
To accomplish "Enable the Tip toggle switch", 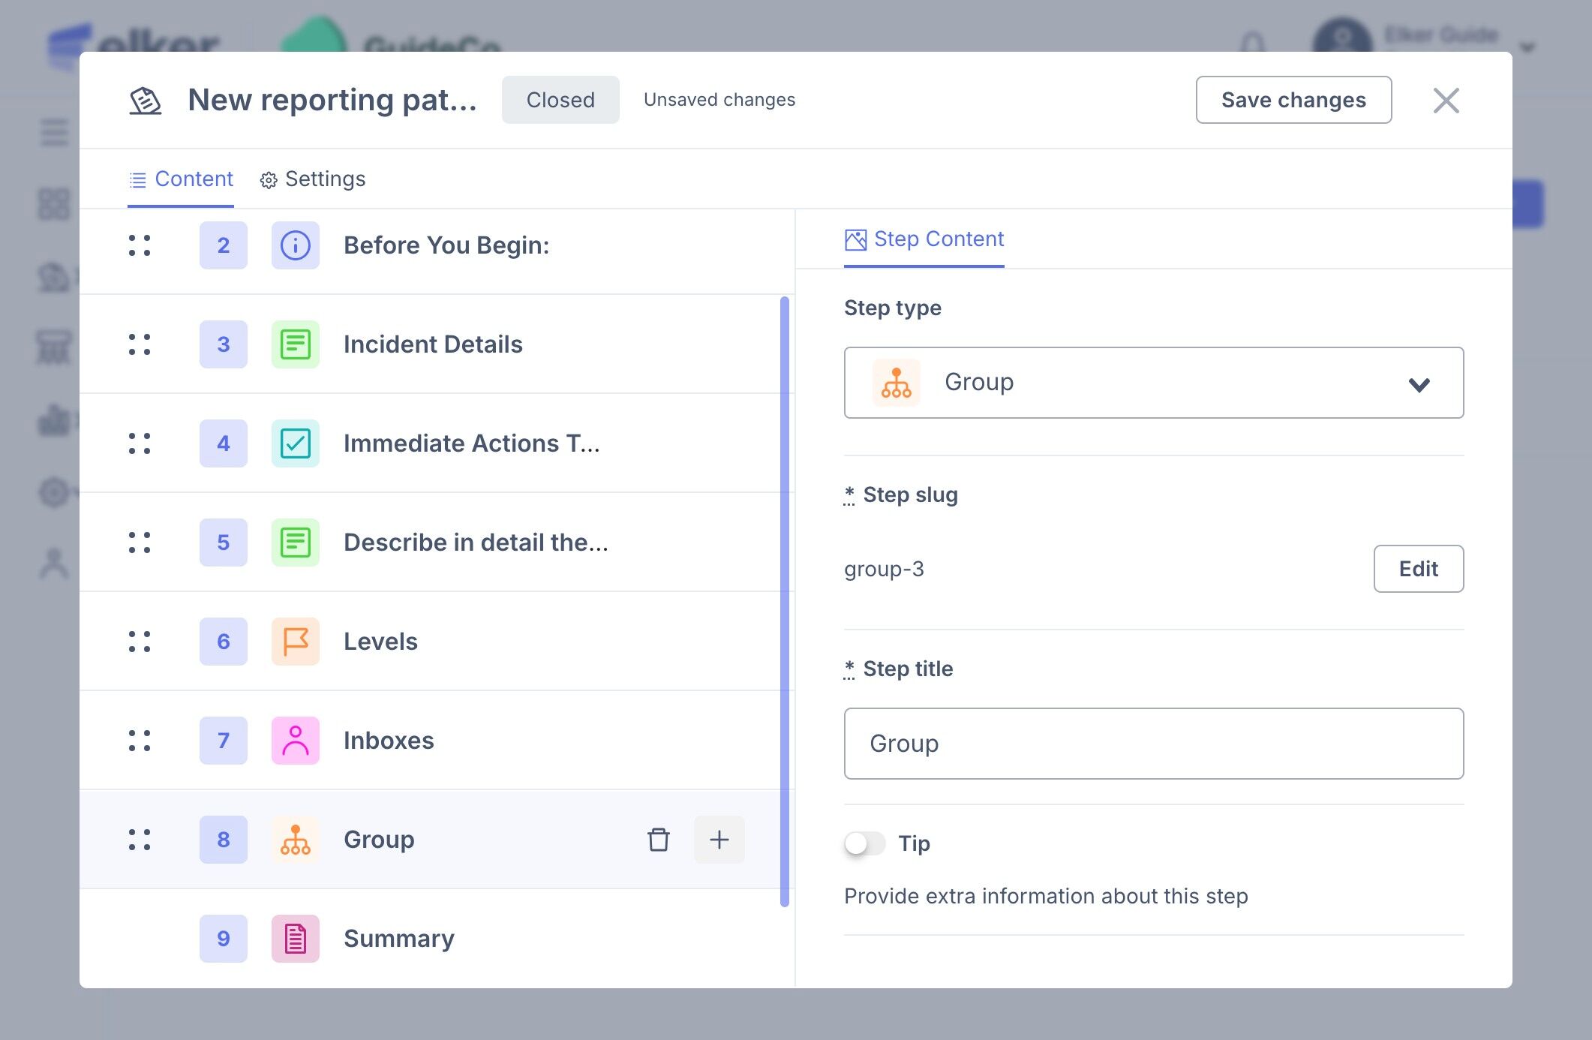I will (864, 843).
